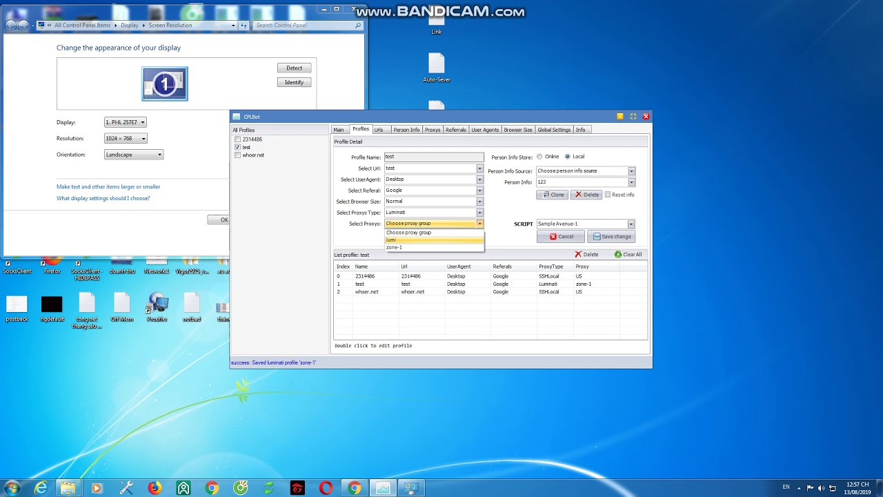This screenshot has height=497, width=883.
Task: Switch to the Browser Size tab
Action: tap(518, 130)
